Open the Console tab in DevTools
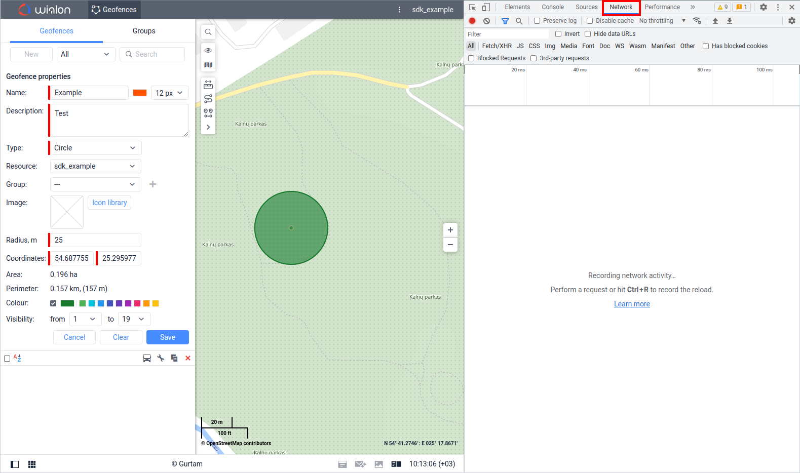This screenshot has height=473, width=800. (552, 7)
